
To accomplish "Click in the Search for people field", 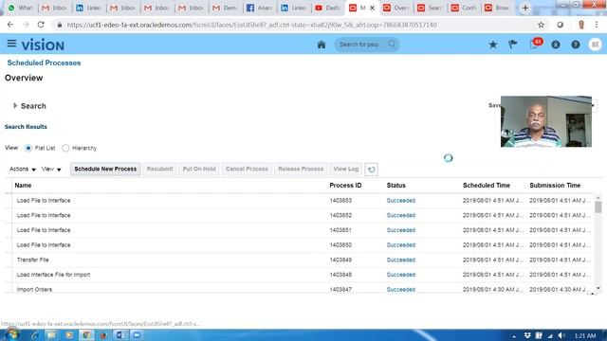I will pyautogui.click(x=360, y=45).
